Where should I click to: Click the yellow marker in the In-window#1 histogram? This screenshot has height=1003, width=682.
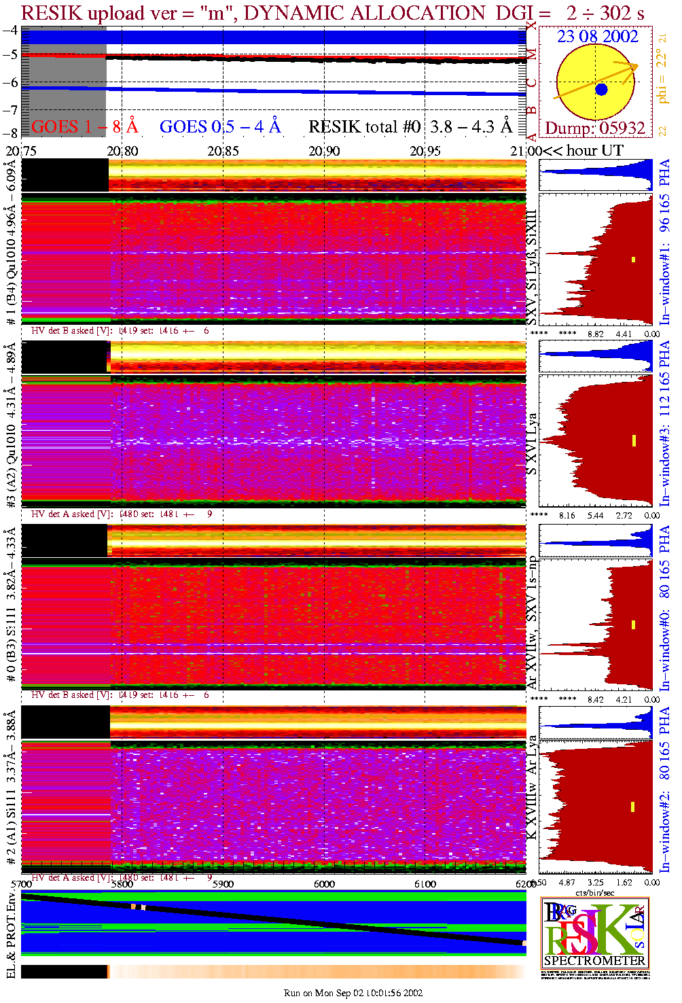[x=633, y=259]
